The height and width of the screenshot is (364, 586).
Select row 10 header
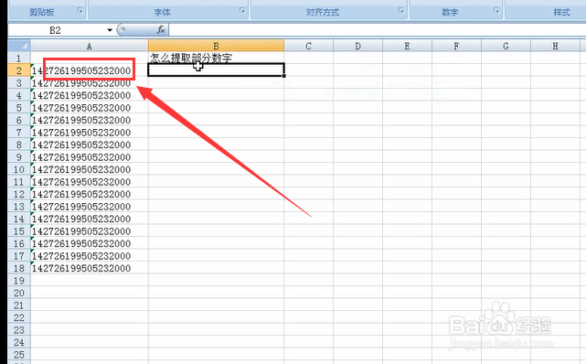coord(19,169)
